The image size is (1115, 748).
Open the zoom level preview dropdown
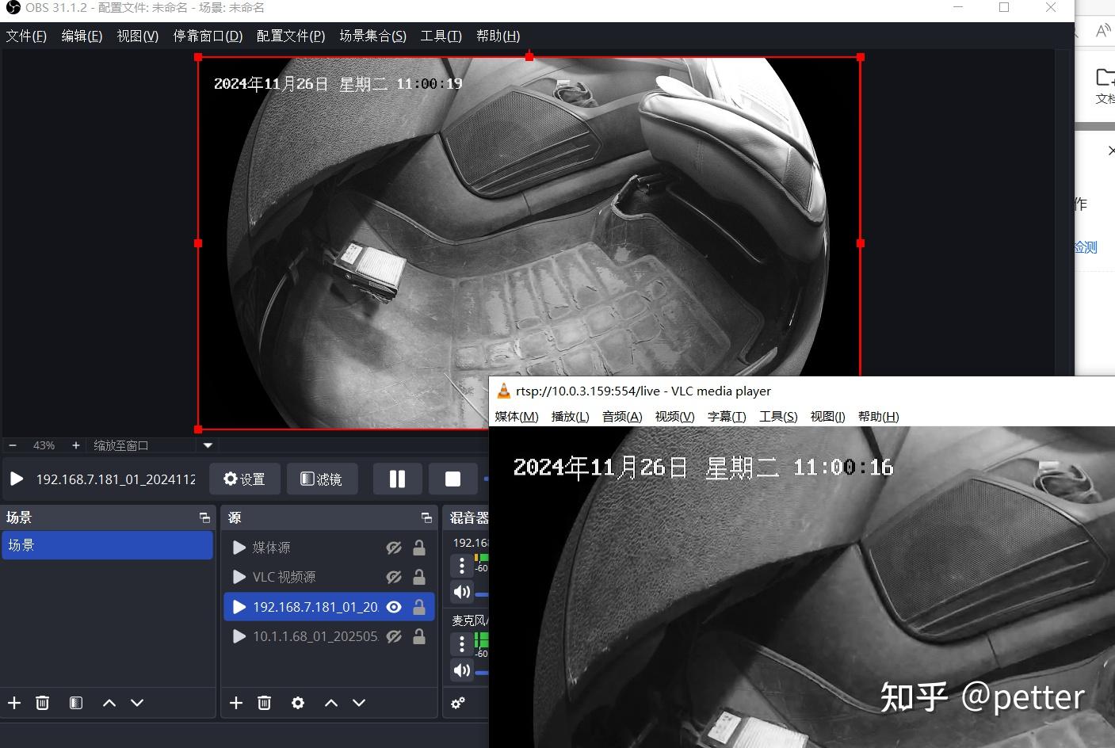point(207,445)
